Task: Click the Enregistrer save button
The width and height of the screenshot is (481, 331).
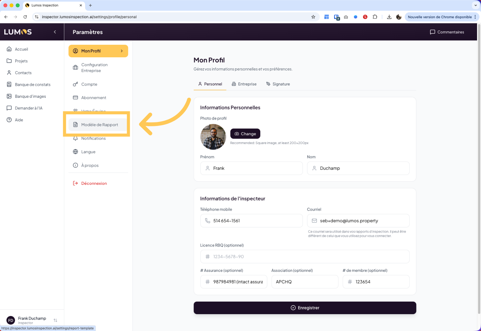Action: coord(305,308)
